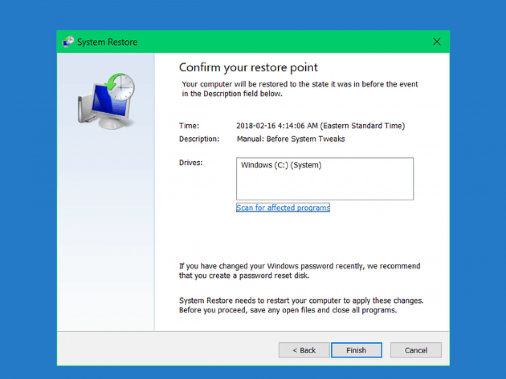Click the password reset disk recommendation text

coord(299,271)
